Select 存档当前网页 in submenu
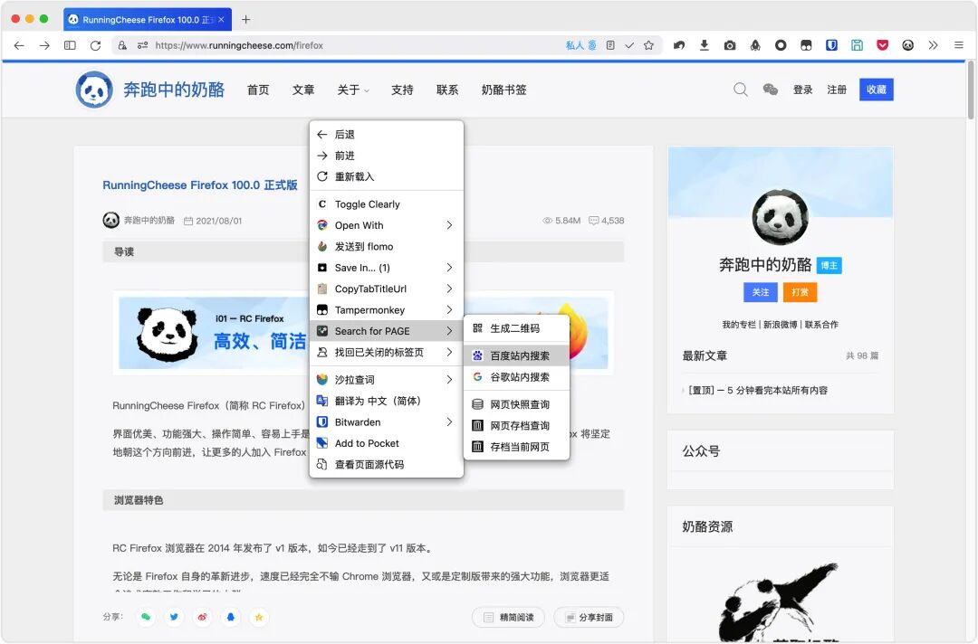 click(516, 447)
